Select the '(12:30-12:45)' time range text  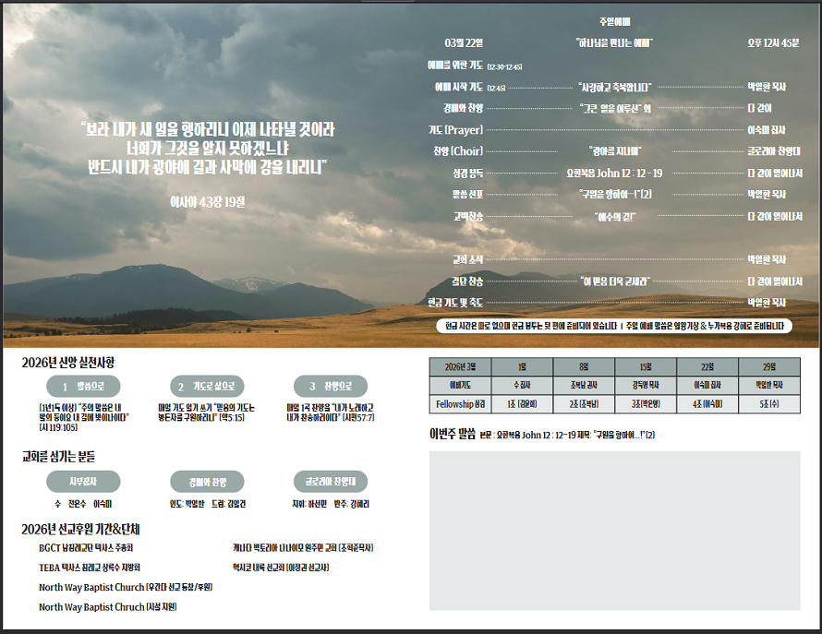[x=504, y=66]
